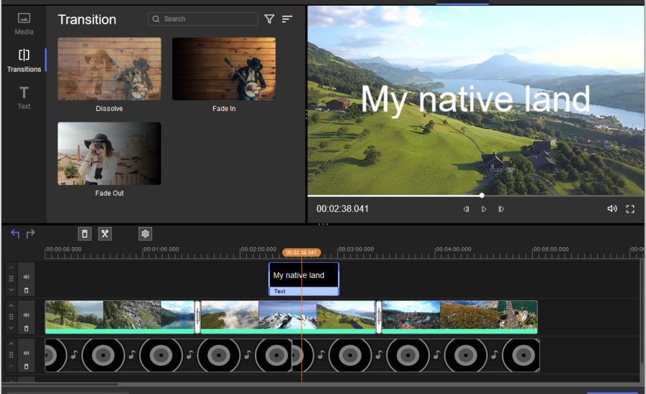Play the video preview

484,209
